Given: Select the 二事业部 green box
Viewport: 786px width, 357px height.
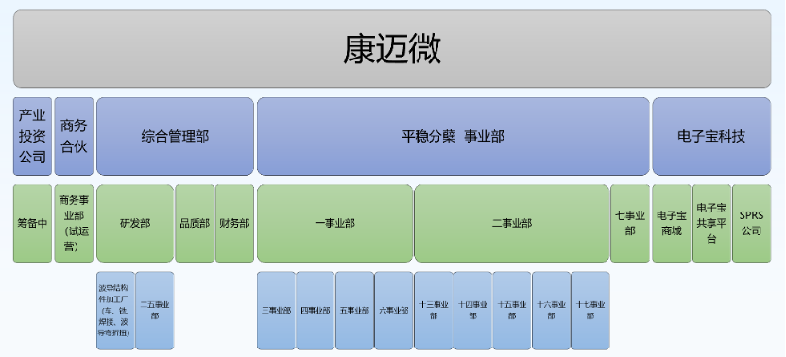Looking at the screenshot, I should click(512, 224).
